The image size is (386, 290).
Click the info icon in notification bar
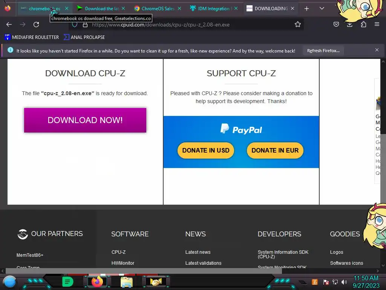tap(10, 50)
